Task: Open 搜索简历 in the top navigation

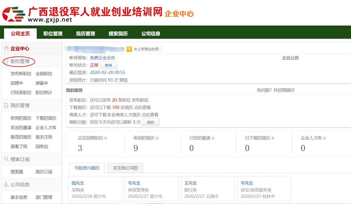Action: tap(118, 34)
